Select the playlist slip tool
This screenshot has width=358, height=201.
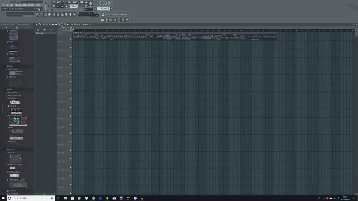pyautogui.click(x=56, y=24)
